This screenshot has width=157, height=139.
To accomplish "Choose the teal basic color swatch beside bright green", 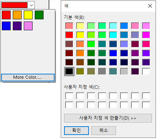I will click(102, 44).
